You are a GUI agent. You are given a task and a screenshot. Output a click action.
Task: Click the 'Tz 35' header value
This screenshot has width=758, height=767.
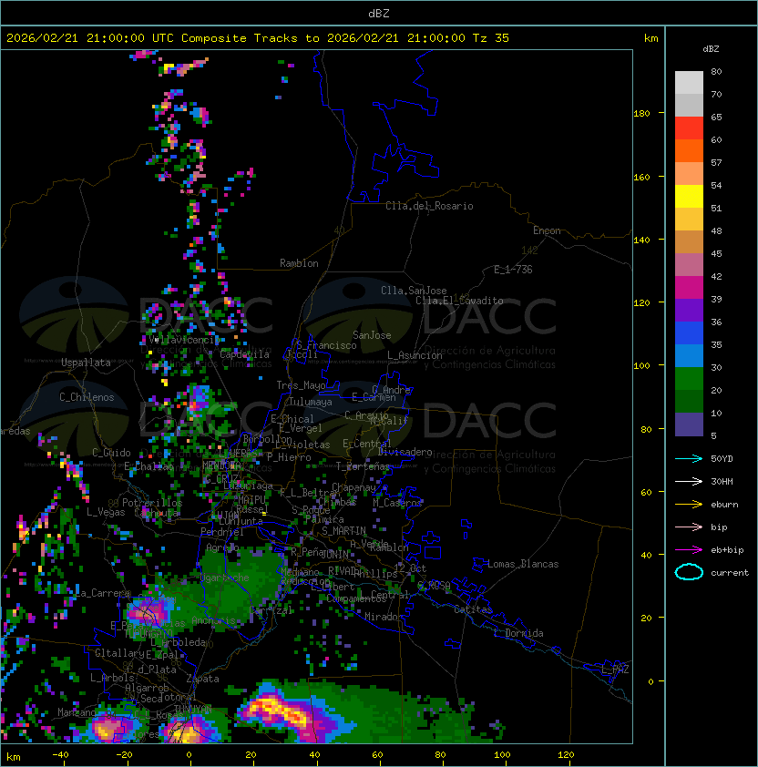491,38
